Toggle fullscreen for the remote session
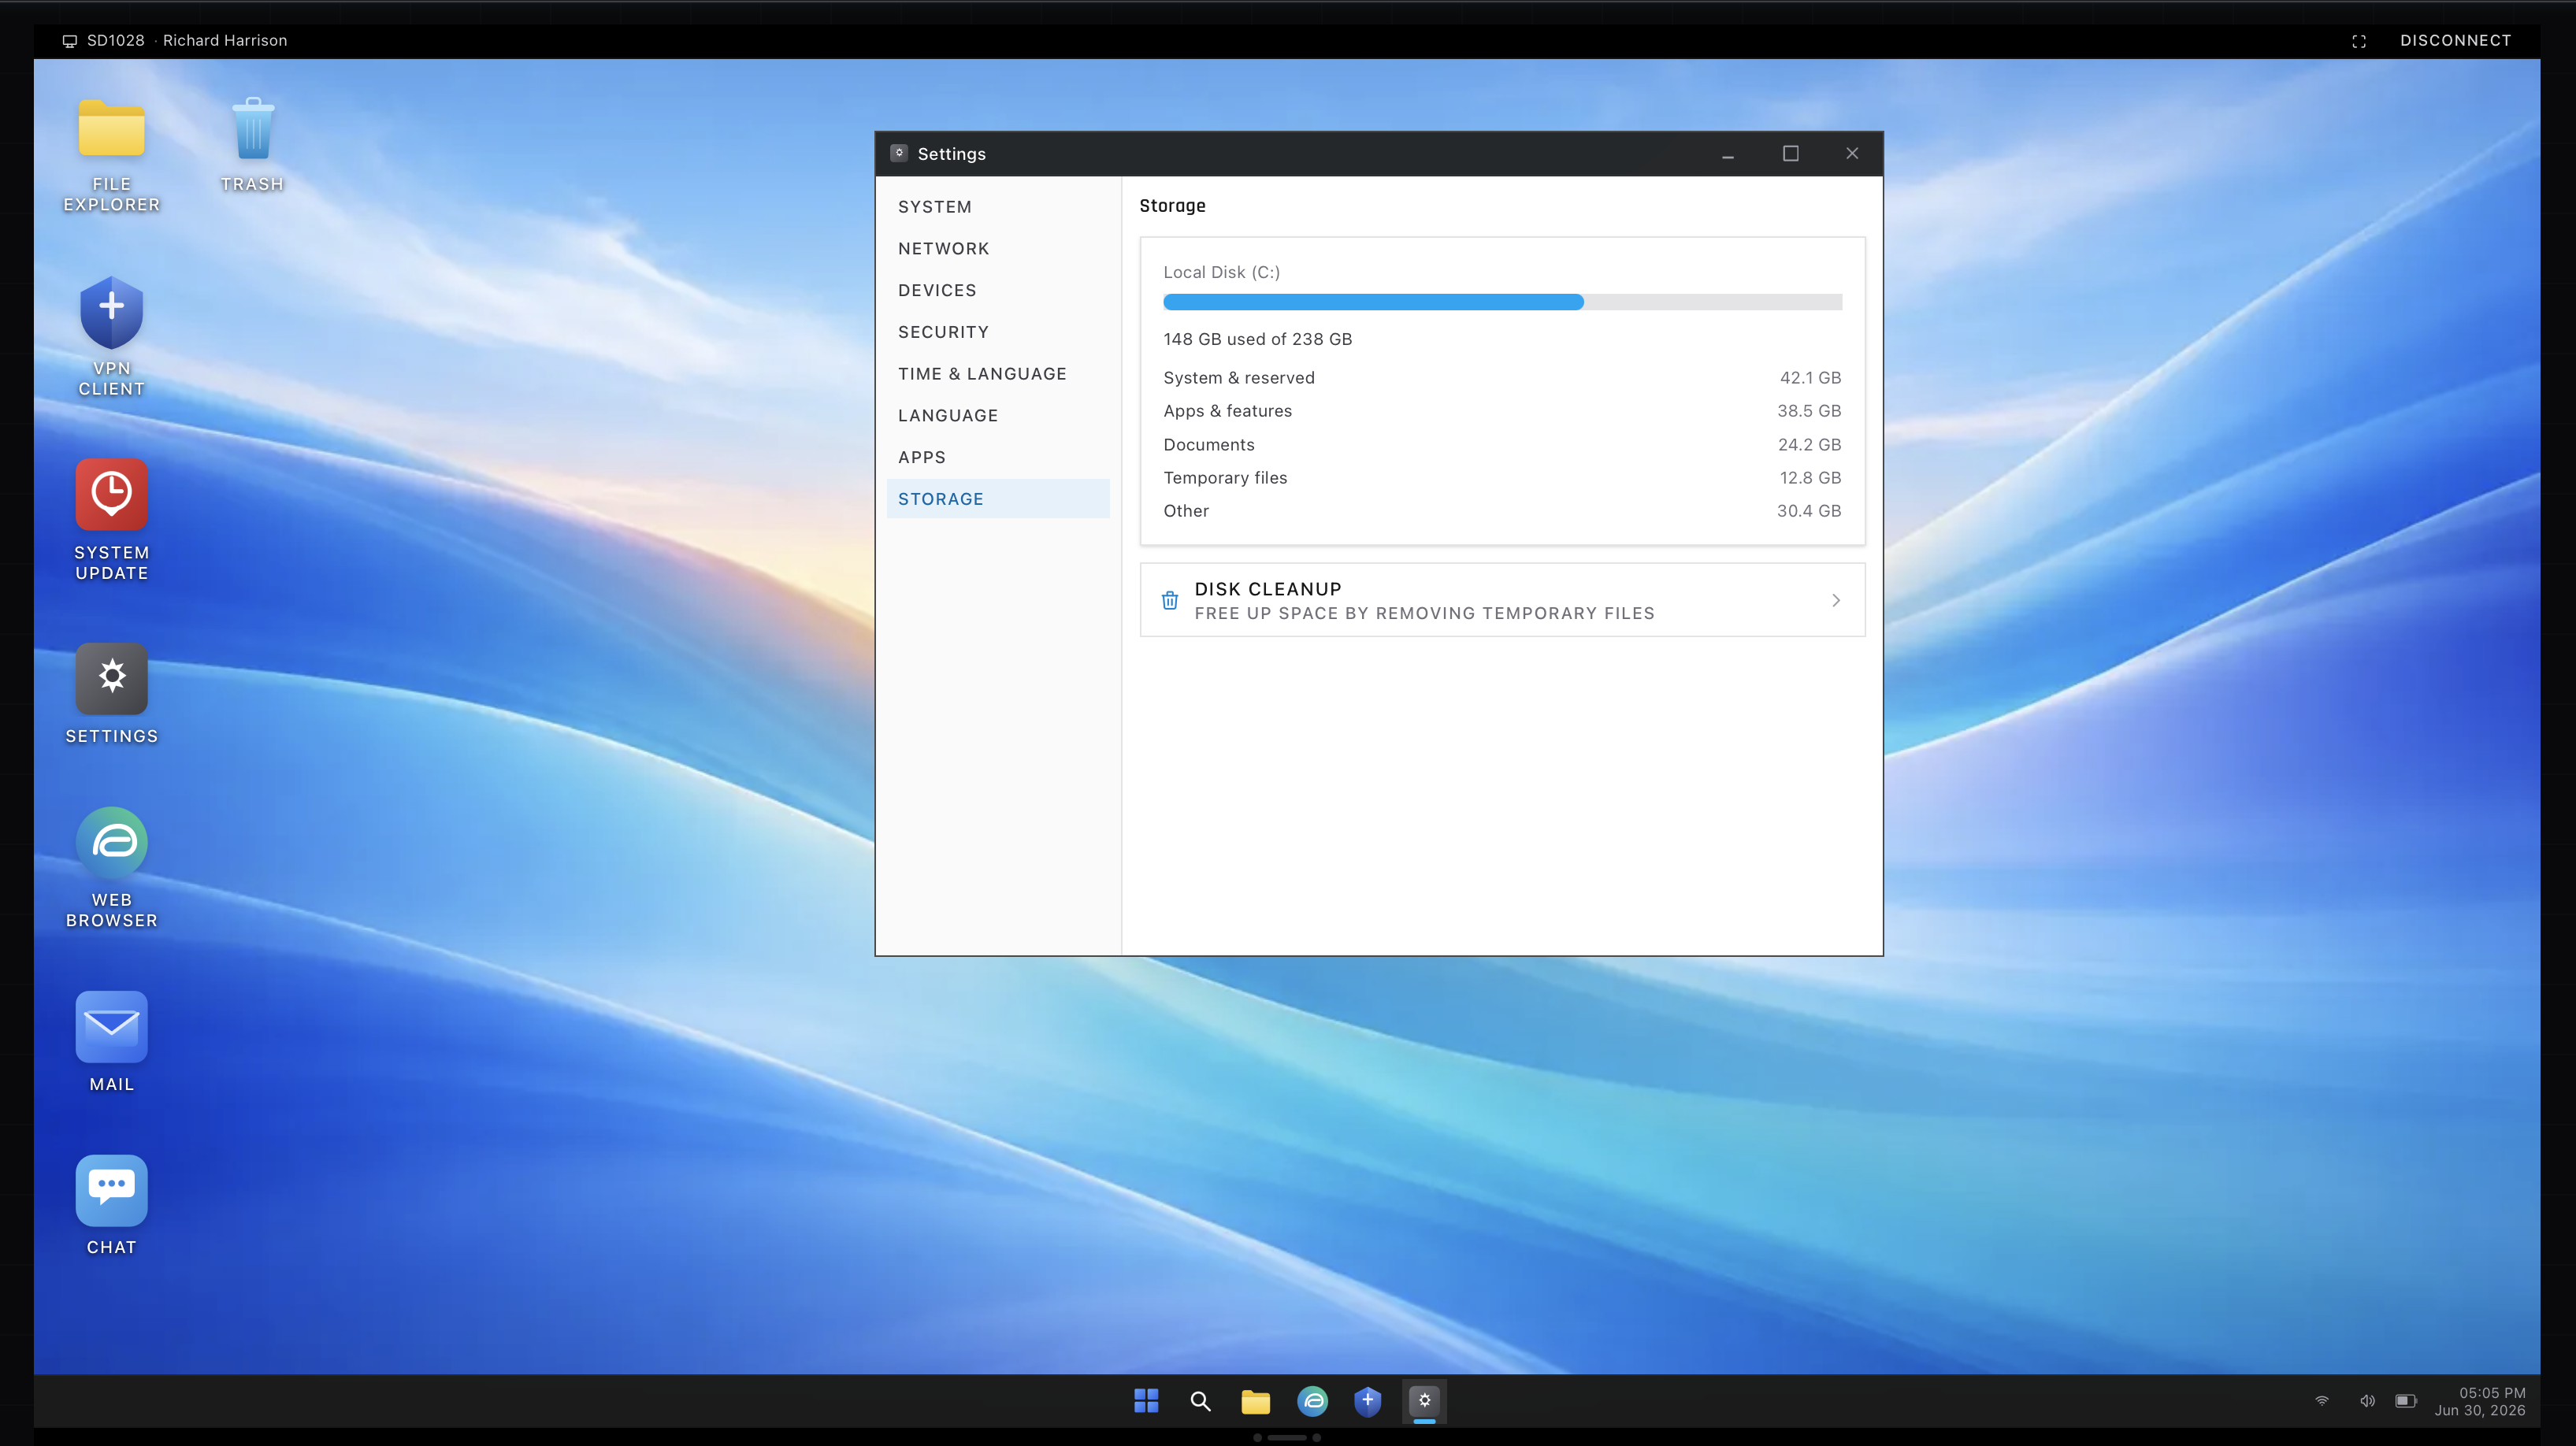2576x1446 pixels. [x=2358, y=41]
